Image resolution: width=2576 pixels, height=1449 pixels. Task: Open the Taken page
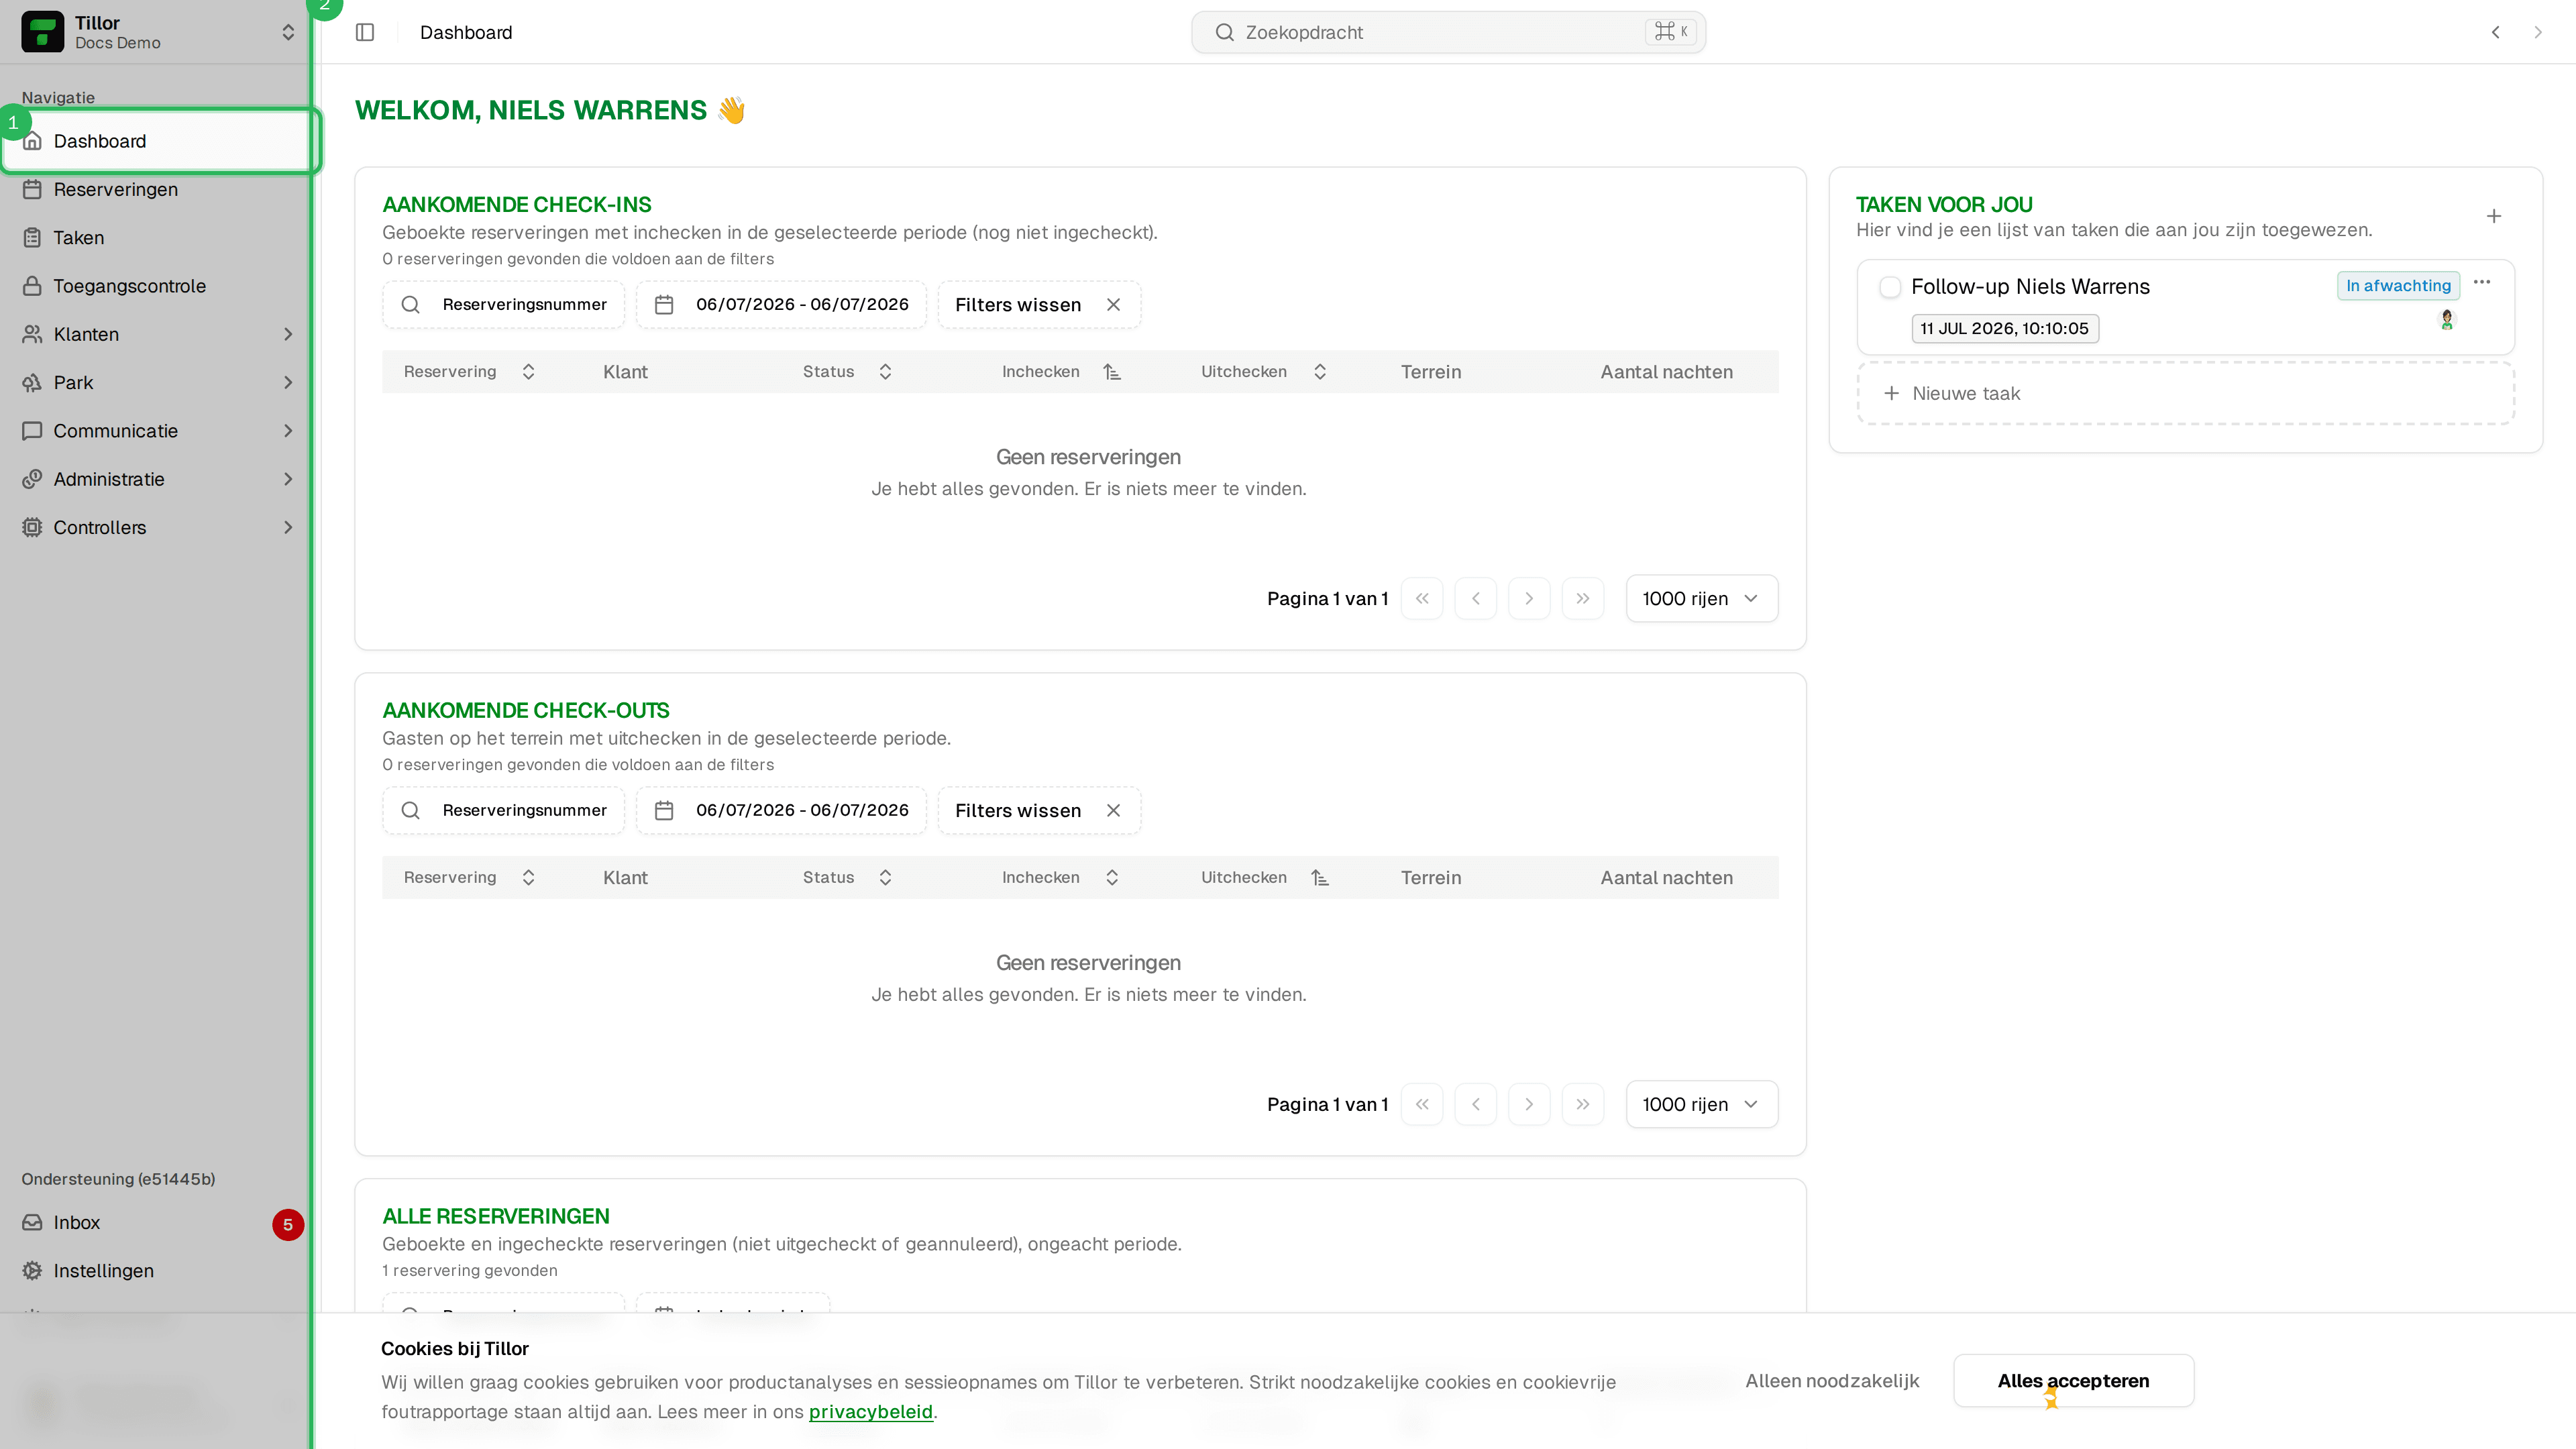coord(158,237)
